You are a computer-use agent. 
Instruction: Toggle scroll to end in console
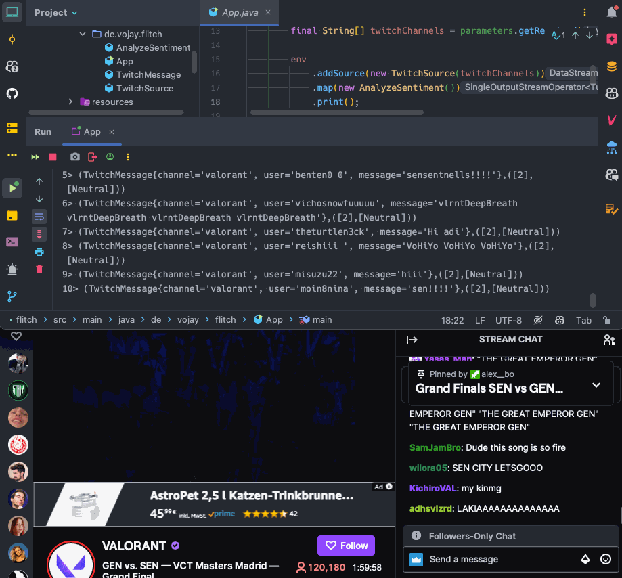point(39,234)
